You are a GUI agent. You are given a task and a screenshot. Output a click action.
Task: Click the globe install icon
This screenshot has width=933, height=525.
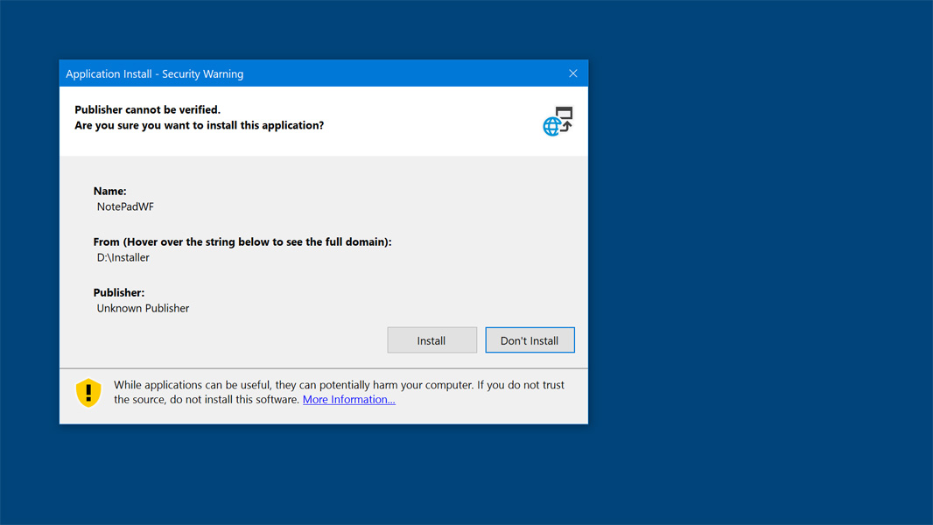coord(558,122)
